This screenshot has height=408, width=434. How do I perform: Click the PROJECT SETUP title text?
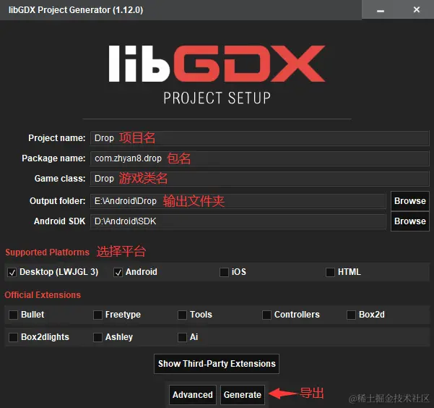coord(217,98)
